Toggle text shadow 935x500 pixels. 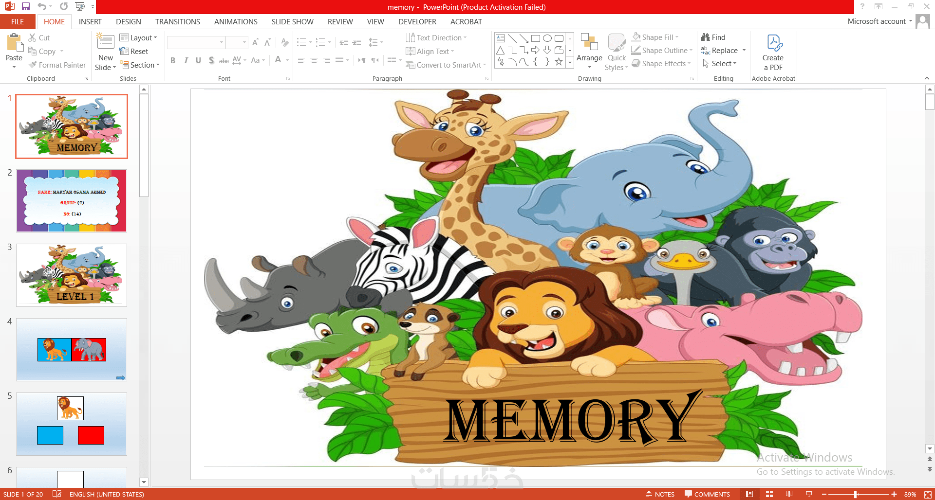click(x=211, y=60)
